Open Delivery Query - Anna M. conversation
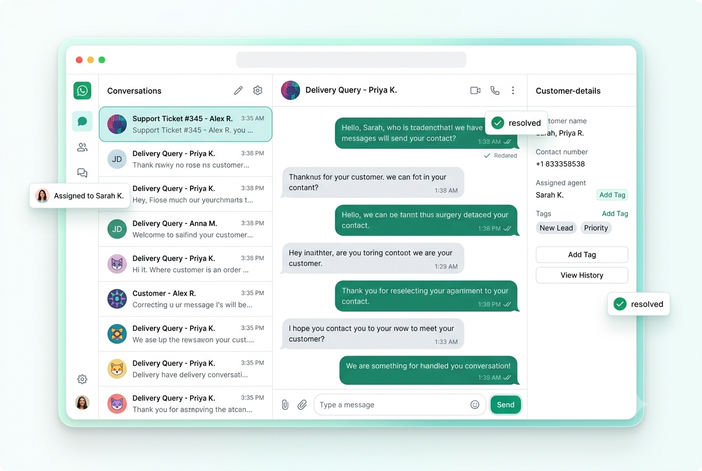Screen dimensions: 702x471 (x=185, y=229)
